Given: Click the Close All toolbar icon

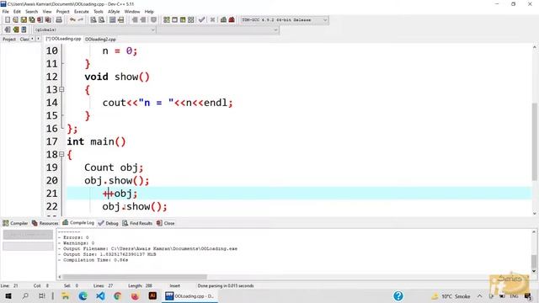Looking at the screenshot, I should pyautogui.click(x=48, y=20).
